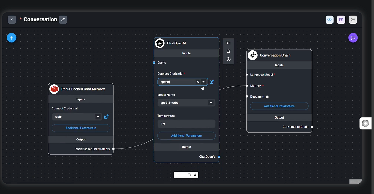The image size is (374, 194).
Task: Open Additional Parameters for ChatOpenAI
Action: 186,136
